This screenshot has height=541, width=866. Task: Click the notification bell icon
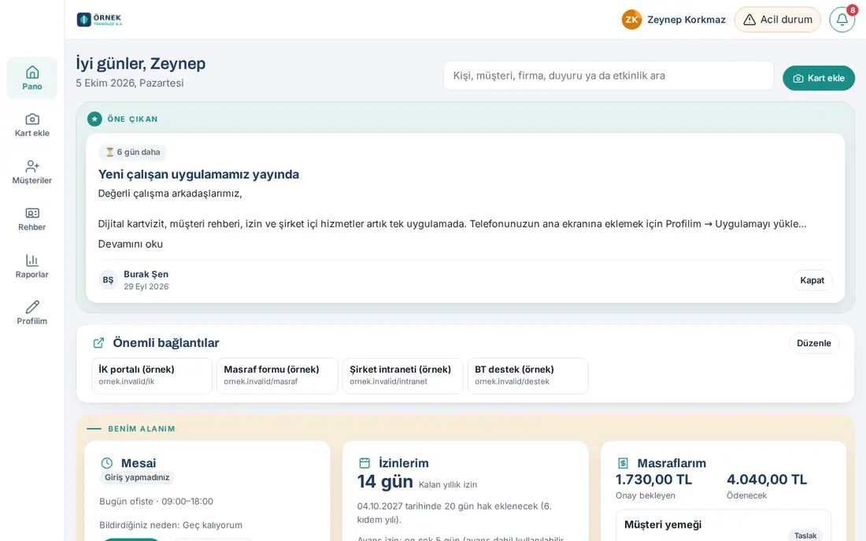(842, 20)
